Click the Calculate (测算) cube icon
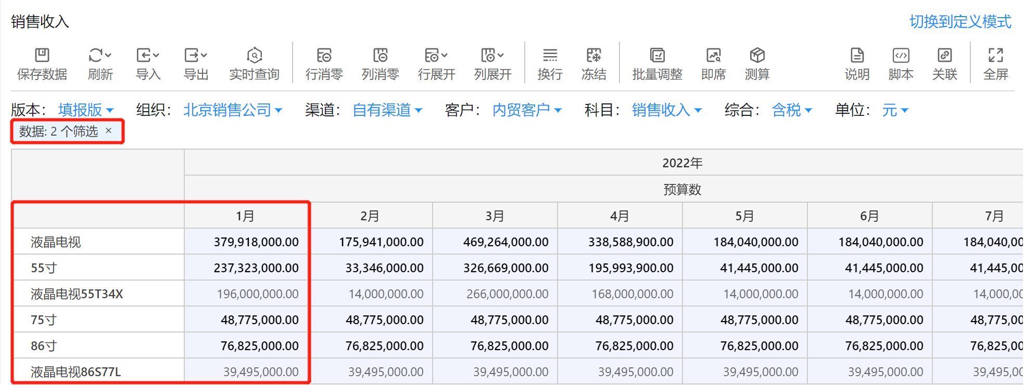The image size is (1025, 385). (757, 56)
